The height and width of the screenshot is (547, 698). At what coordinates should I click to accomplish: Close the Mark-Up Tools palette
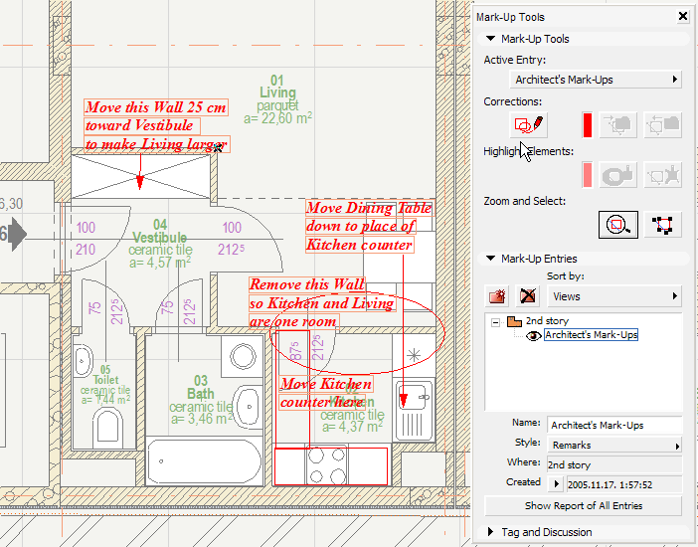pyautogui.click(x=683, y=17)
